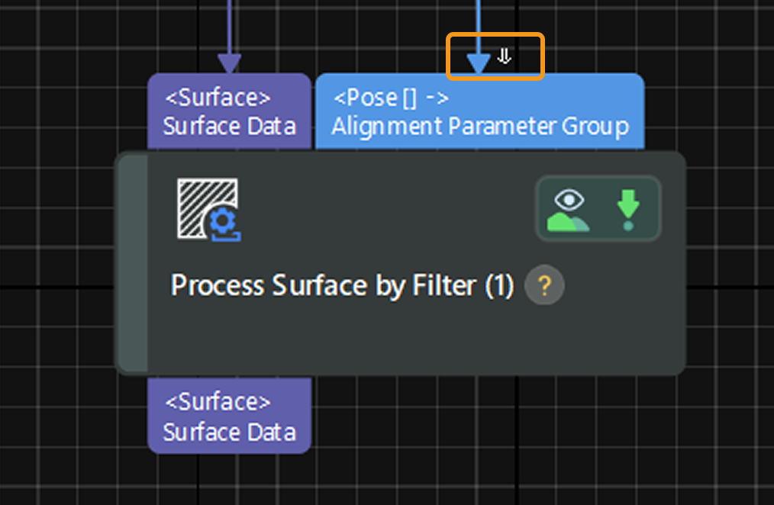Click the small double down-arrow icon above the Alignment port
This screenshot has height=505, width=774.
tap(504, 56)
